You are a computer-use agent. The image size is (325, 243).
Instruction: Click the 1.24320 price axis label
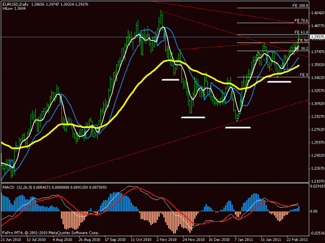coord(318,155)
